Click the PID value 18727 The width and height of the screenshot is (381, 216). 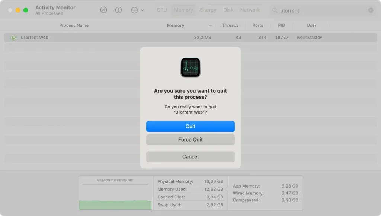pyautogui.click(x=282, y=38)
